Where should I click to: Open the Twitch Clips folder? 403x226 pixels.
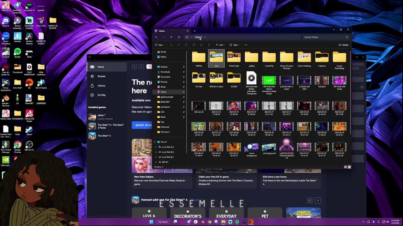pyautogui.click(x=234, y=59)
